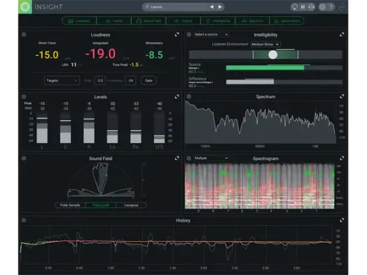Open the Select a source dropdown
The width and height of the screenshot is (367, 275).
pos(211,34)
